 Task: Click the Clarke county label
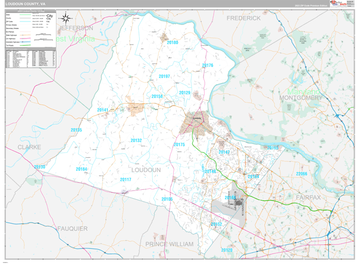pyautogui.click(x=29, y=147)
